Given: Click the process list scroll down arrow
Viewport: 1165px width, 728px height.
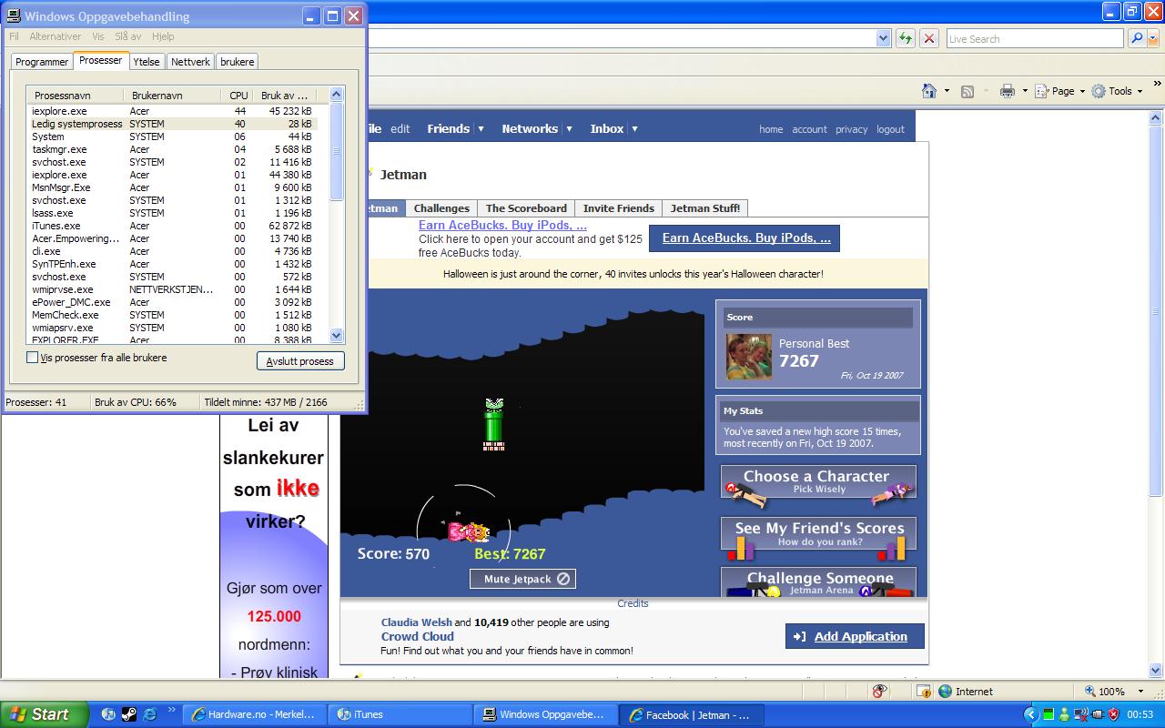Looking at the screenshot, I should tap(336, 335).
